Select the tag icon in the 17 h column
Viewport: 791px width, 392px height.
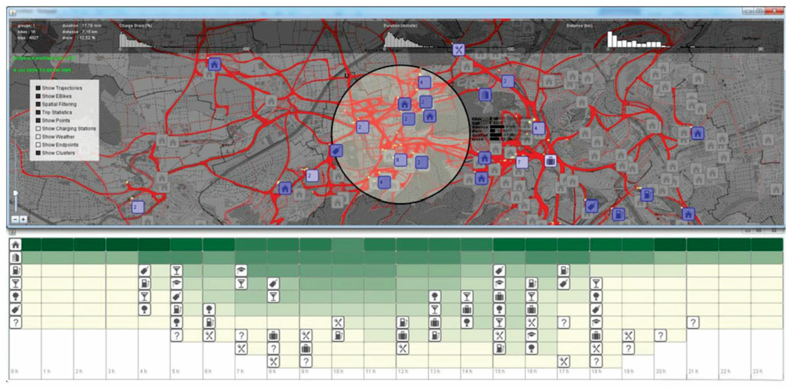(563, 283)
